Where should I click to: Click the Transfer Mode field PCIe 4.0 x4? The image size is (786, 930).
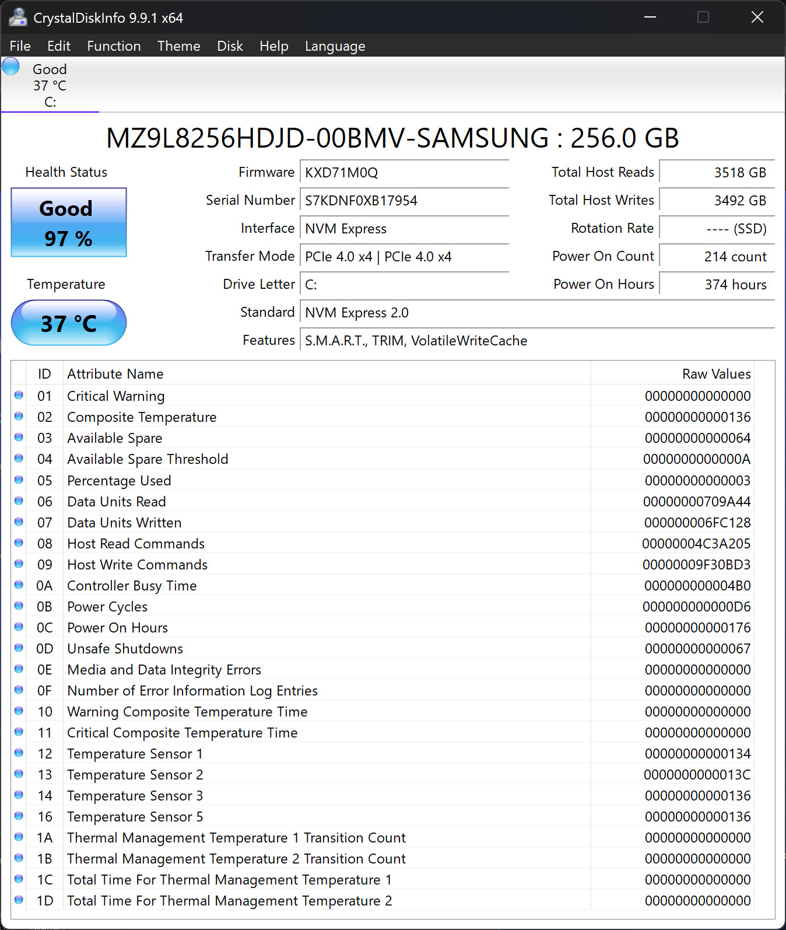404,257
